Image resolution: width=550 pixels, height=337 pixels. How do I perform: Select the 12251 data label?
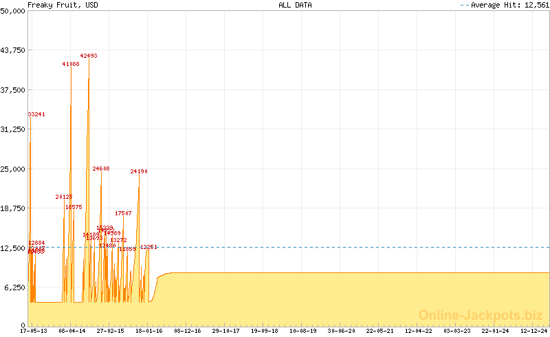pos(148,247)
